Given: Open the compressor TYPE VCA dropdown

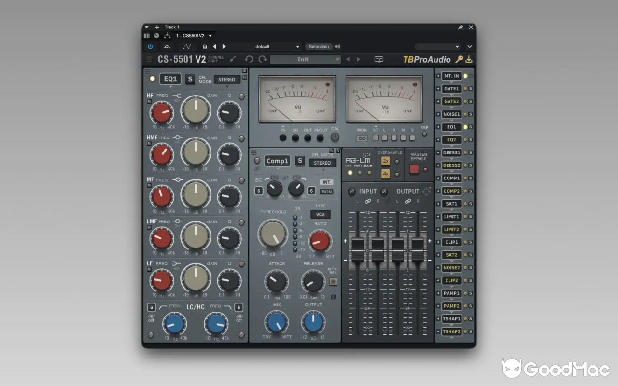Looking at the screenshot, I should point(321,214).
